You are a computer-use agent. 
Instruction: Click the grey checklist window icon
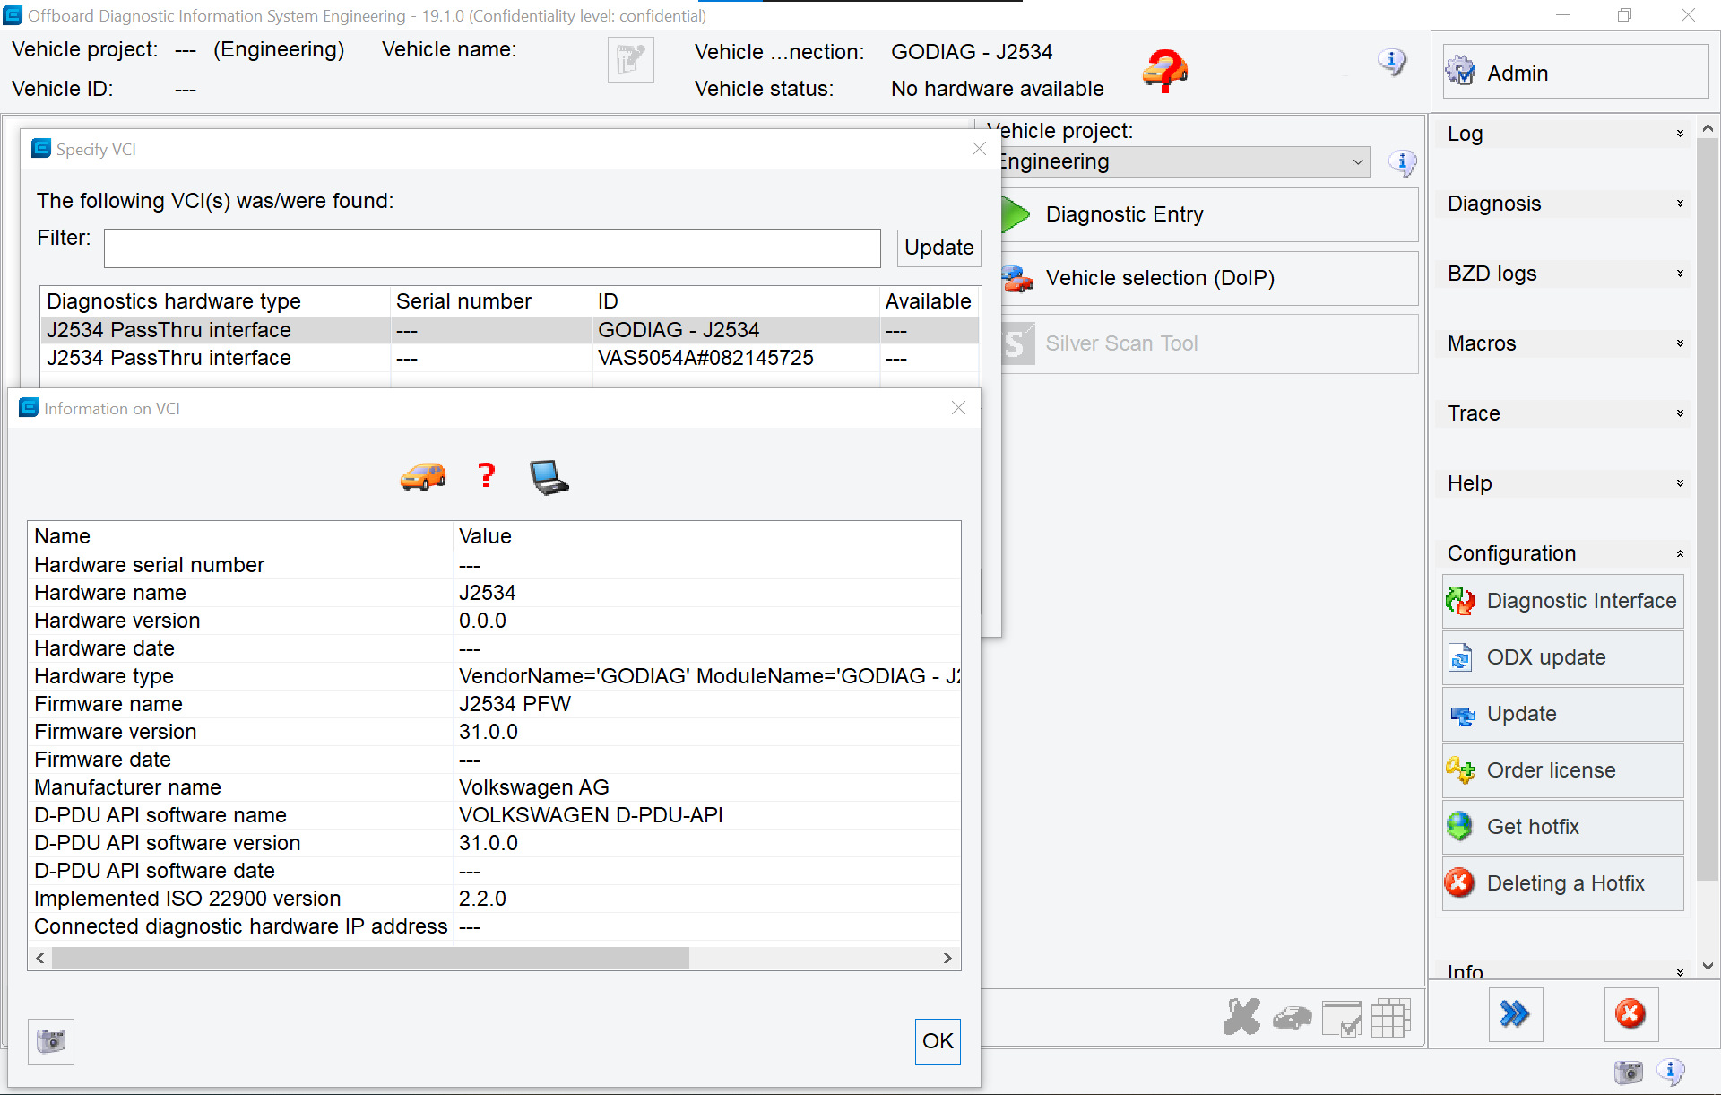pos(1342,1018)
